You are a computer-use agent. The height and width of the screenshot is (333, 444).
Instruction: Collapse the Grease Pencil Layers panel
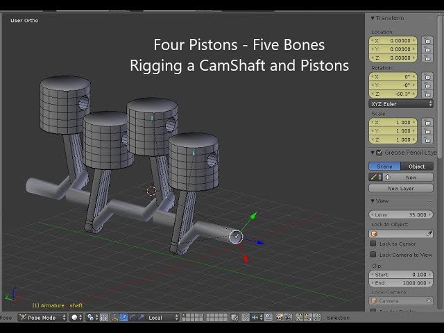373,153
